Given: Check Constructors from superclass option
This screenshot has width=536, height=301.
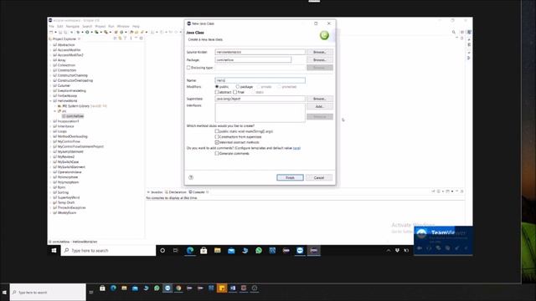Looking at the screenshot, I should (217, 136).
